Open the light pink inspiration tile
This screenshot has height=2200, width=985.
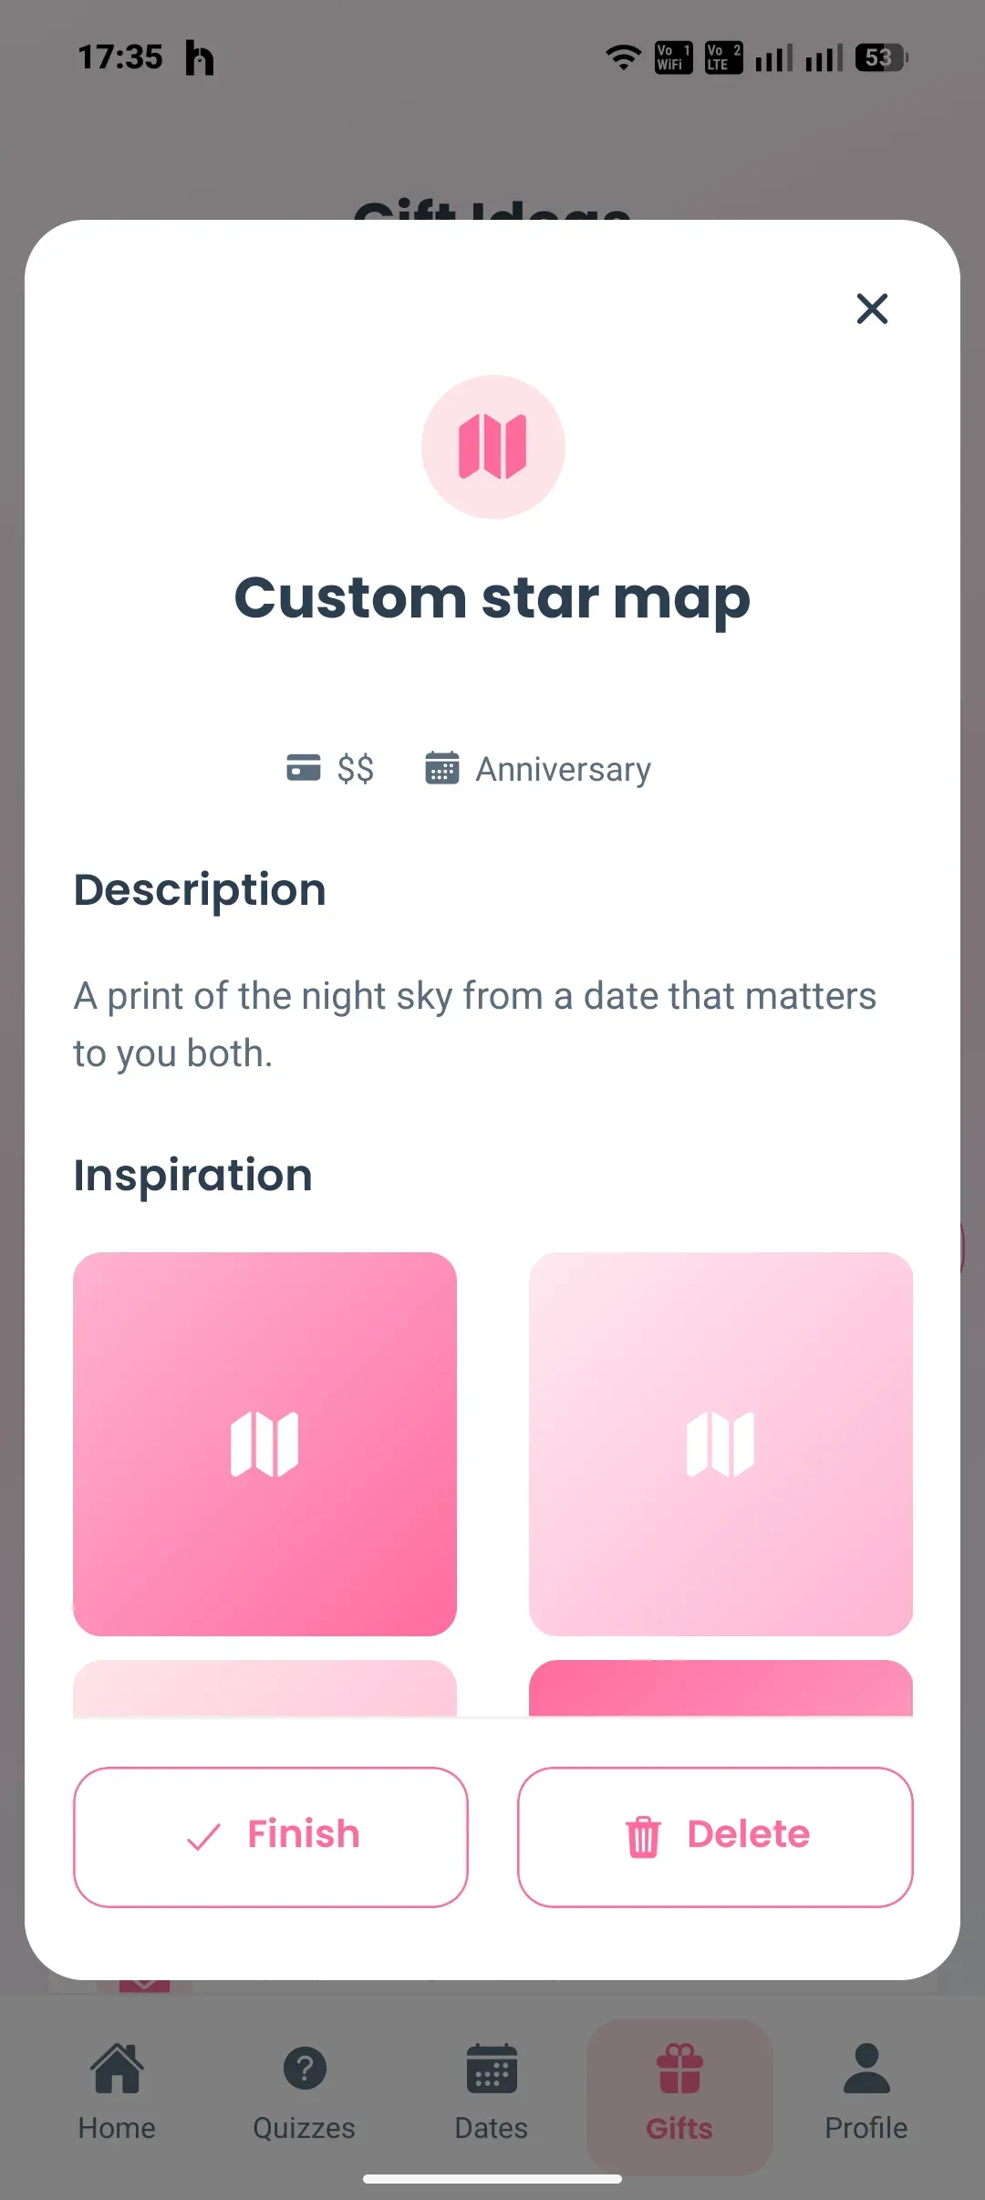(x=721, y=1444)
